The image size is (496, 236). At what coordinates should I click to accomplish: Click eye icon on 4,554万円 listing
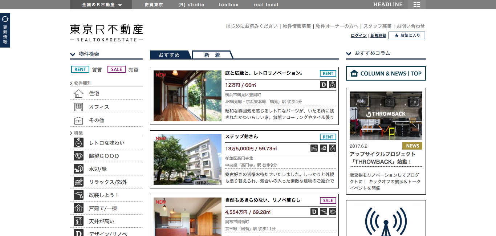(x=333, y=212)
